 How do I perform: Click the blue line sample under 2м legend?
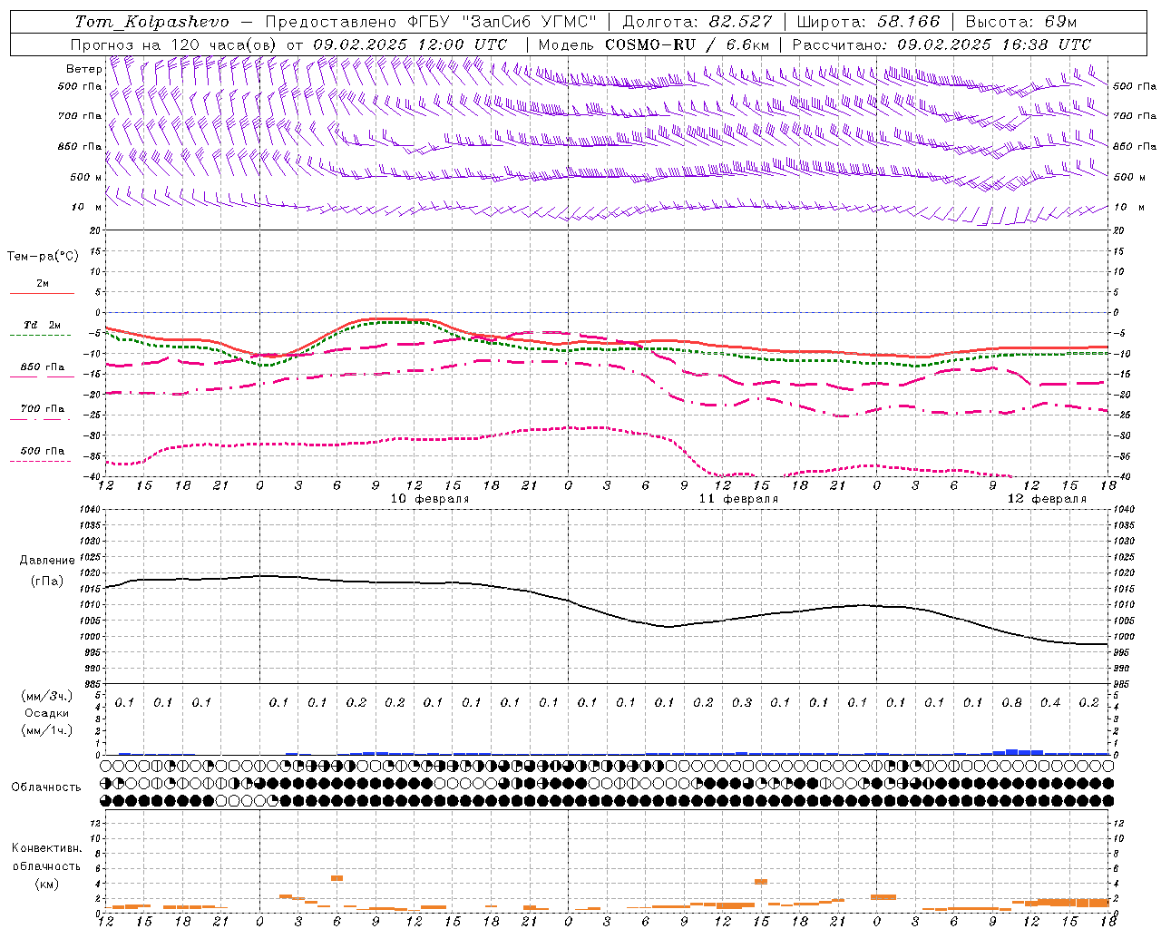tap(42, 294)
